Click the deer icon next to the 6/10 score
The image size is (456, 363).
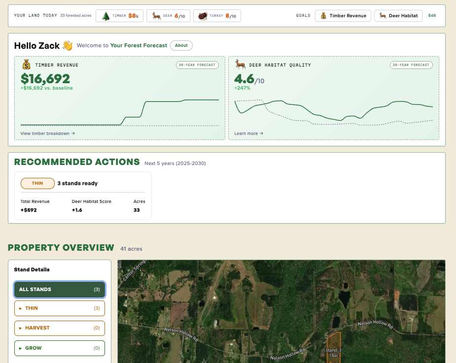(155, 15)
